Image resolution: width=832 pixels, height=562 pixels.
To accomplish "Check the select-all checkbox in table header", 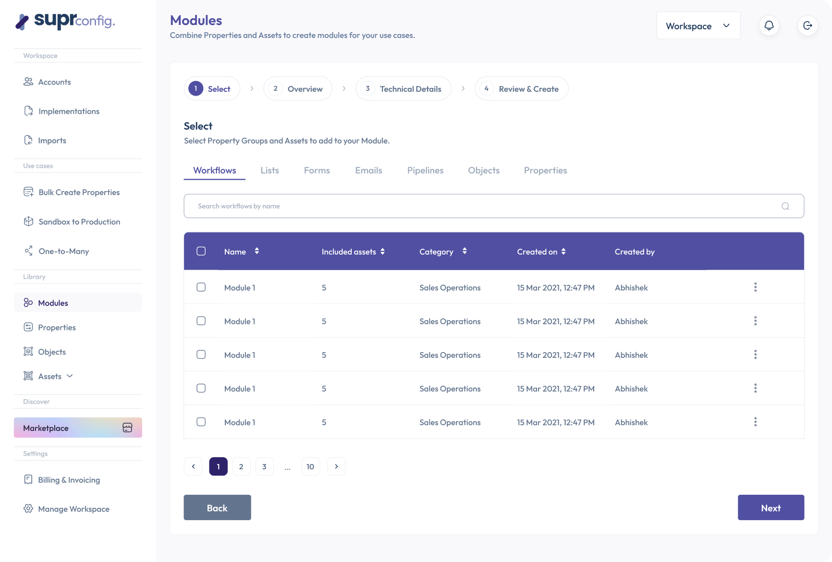I will (x=201, y=251).
